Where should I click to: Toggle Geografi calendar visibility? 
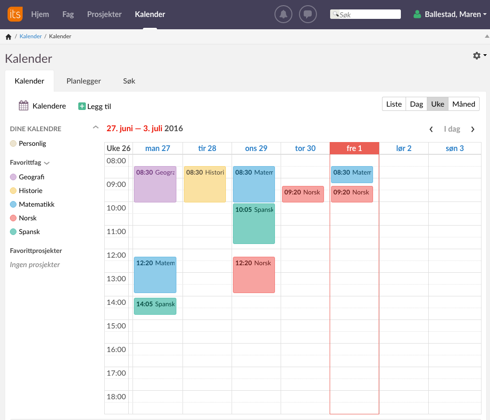(13, 177)
